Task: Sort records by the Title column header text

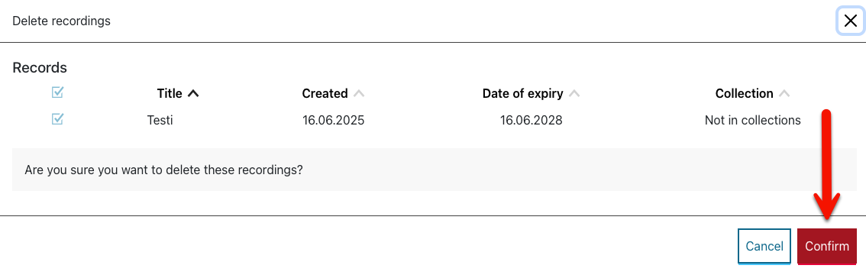Action: pos(170,93)
